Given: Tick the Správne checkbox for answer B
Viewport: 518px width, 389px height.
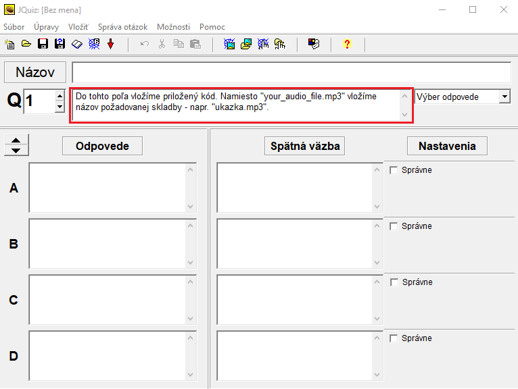Looking at the screenshot, I should click(394, 226).
